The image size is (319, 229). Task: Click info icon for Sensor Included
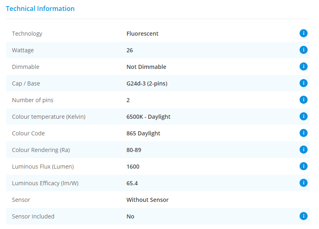click(303, 216)
